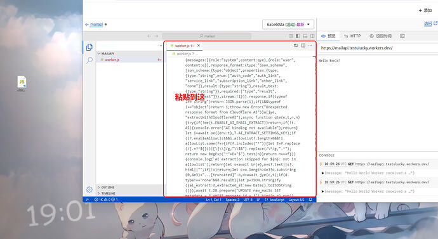438x239 pixels.
Task: Open the 6ace602a version dropdown
Action: pyautogui.click(x=288, y=25)
